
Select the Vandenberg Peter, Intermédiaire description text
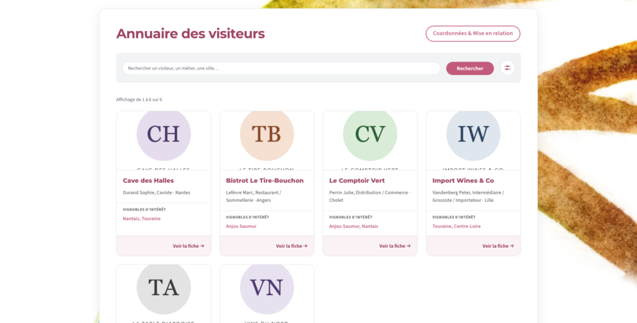468,196
